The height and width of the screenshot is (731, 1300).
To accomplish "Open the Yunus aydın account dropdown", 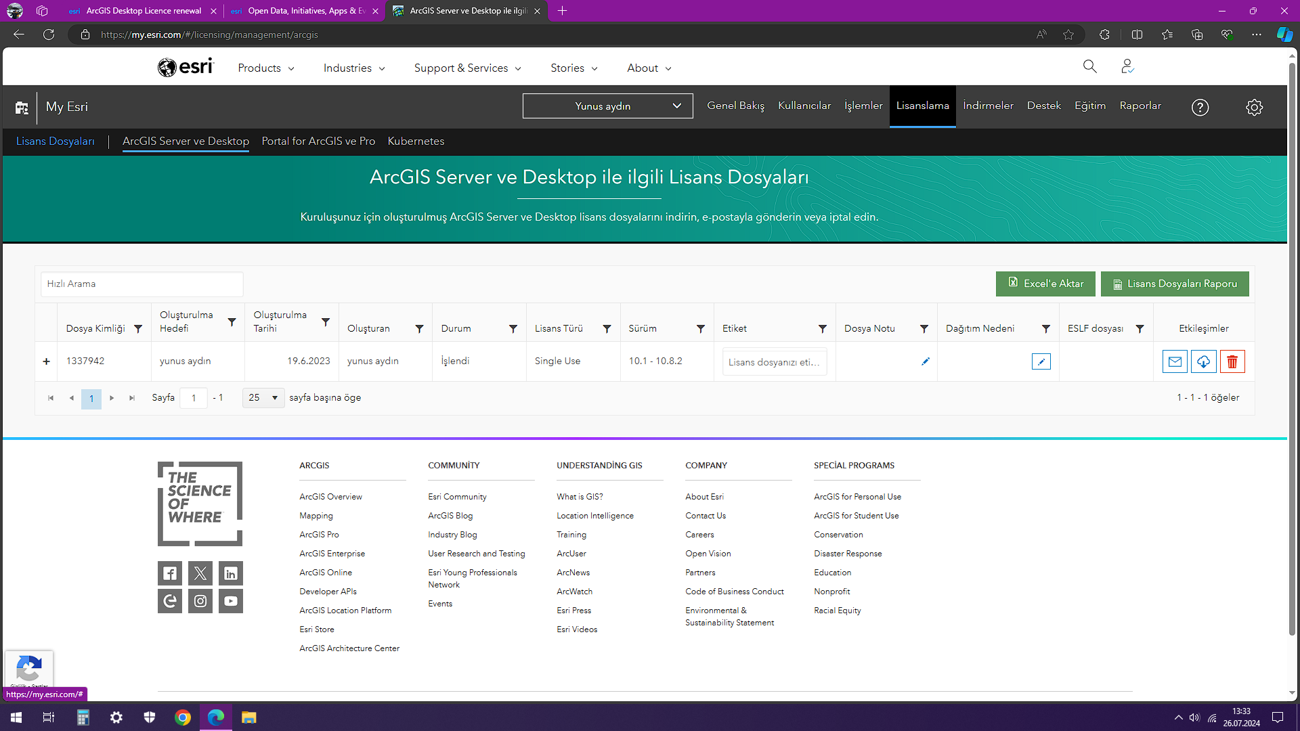I will (x=607, y=106).
